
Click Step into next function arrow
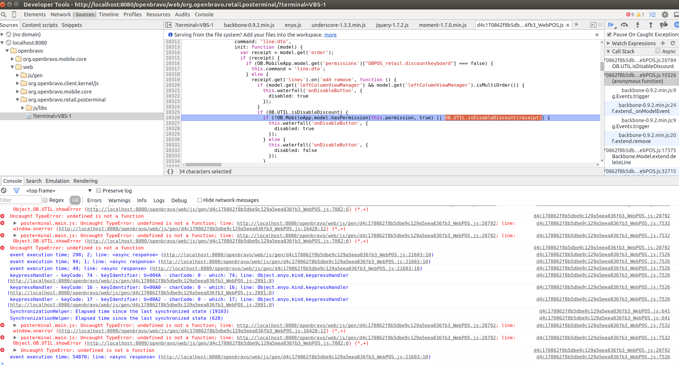coord(638,25)
